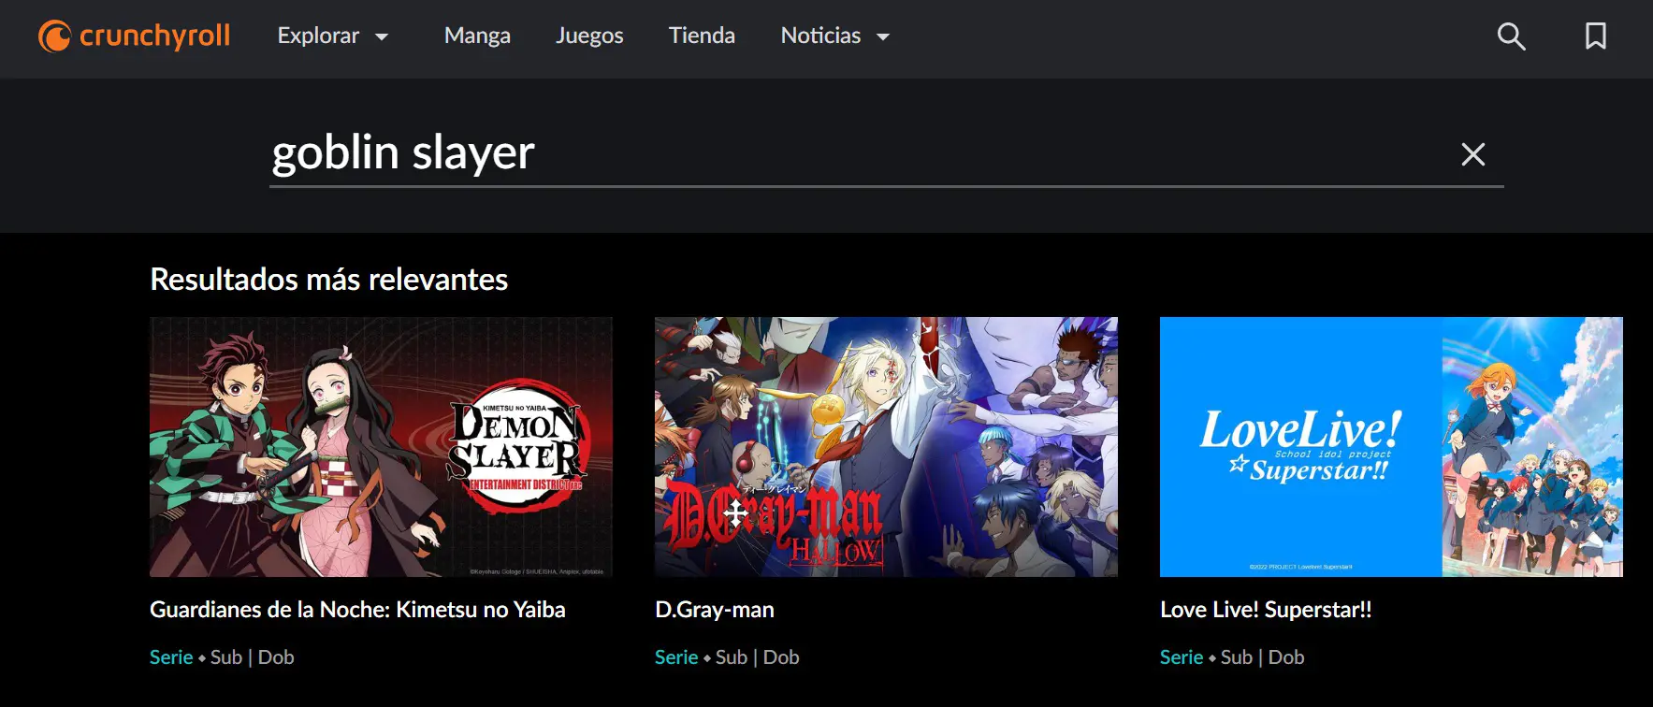
Task: Open the D.Gray-man Hallow thumbnail
Action: coord(886,447)
